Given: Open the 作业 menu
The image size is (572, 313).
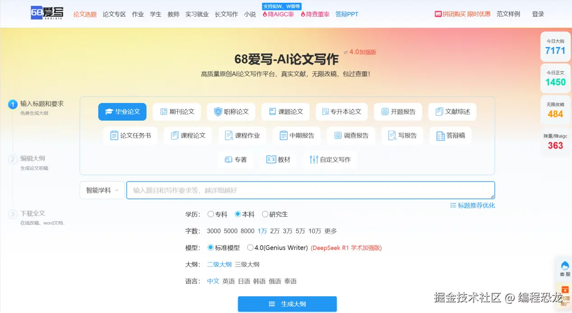Looking at the screenshot, I should pos(138,14).
